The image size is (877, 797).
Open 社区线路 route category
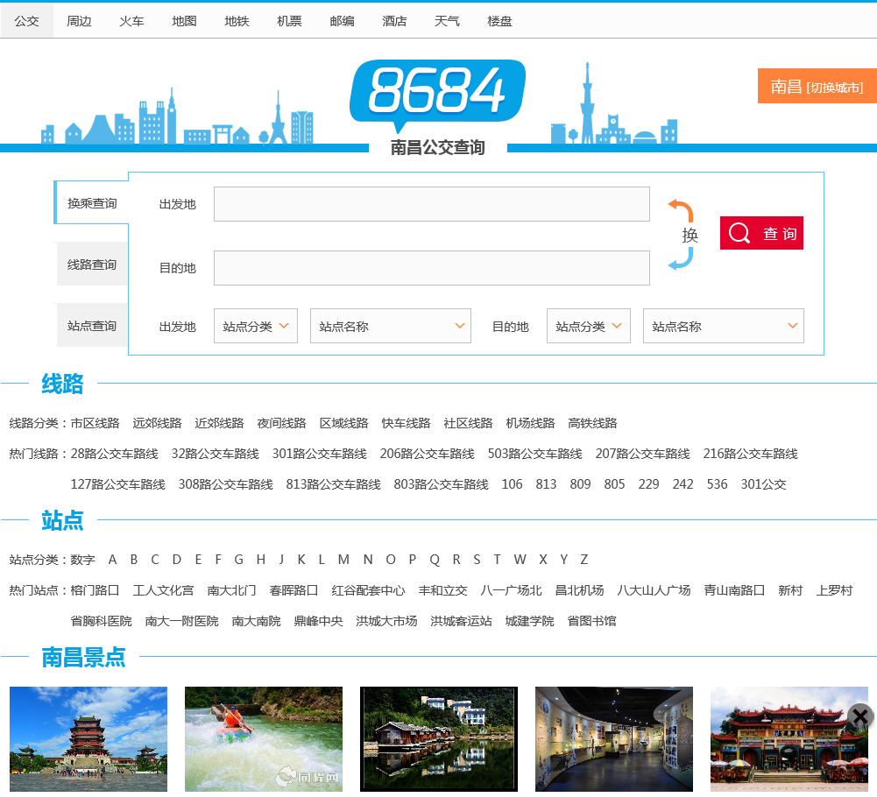(468, 423)
